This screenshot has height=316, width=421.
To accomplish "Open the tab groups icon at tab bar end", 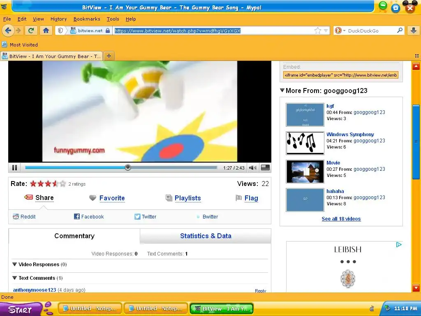I will 417,56.
